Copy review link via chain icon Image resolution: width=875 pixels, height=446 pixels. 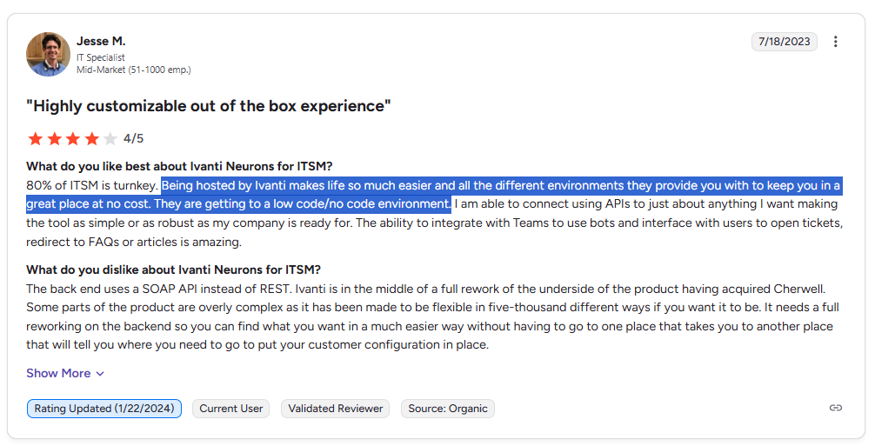point(835,408)
